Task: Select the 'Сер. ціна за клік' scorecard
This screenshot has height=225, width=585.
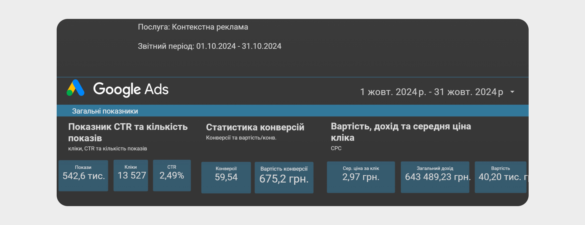Action: 361,177
